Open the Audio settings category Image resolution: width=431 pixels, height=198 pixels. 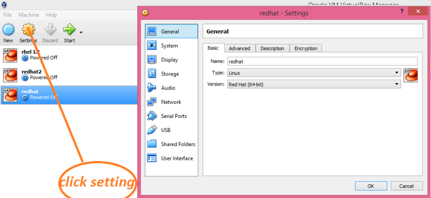(x=172, y=88)
